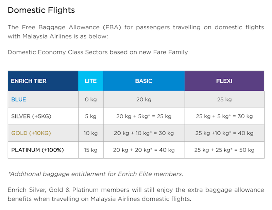Click the Additional baggage entitlement footnote

(96, 174)
